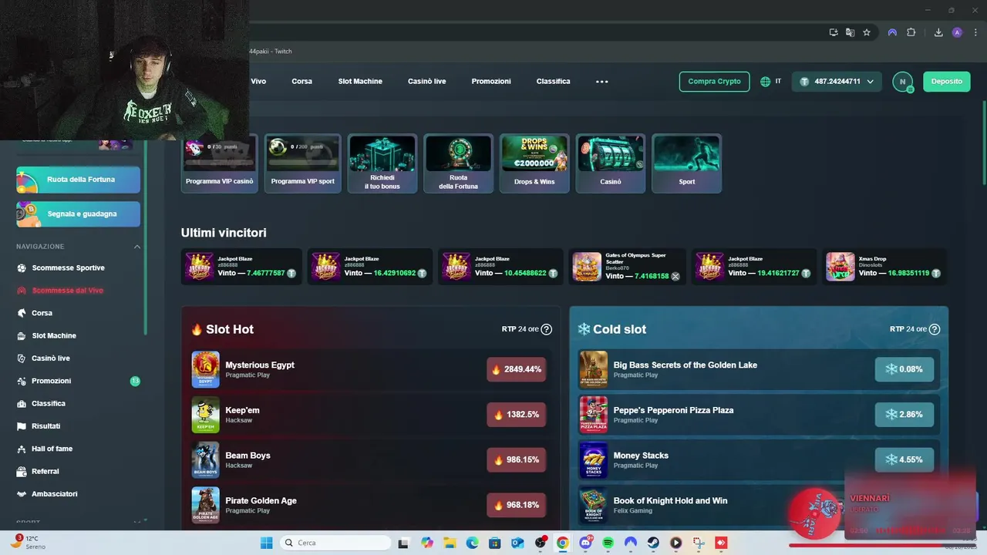Click the 1382.5% hot RTP badge

point(517,415)
